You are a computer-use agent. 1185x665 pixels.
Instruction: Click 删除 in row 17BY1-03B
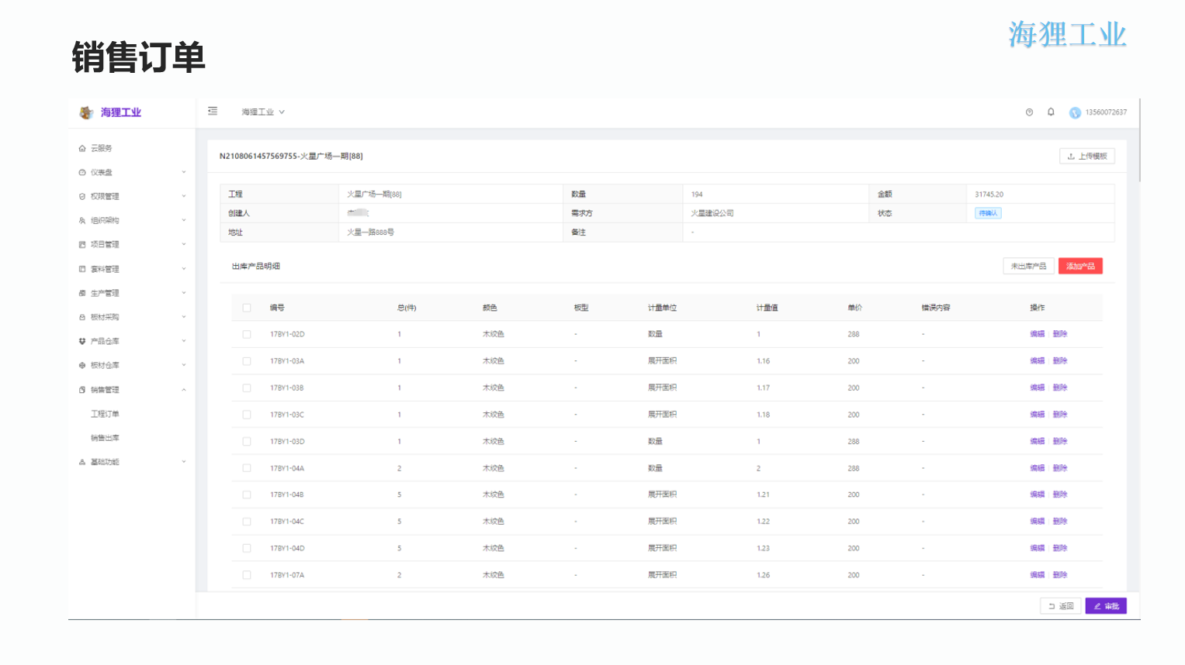click(x=1060, y=388)
